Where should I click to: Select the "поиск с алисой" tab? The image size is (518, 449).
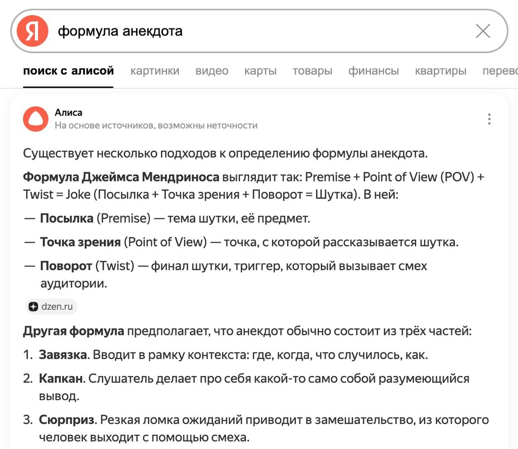coord(68,71)
